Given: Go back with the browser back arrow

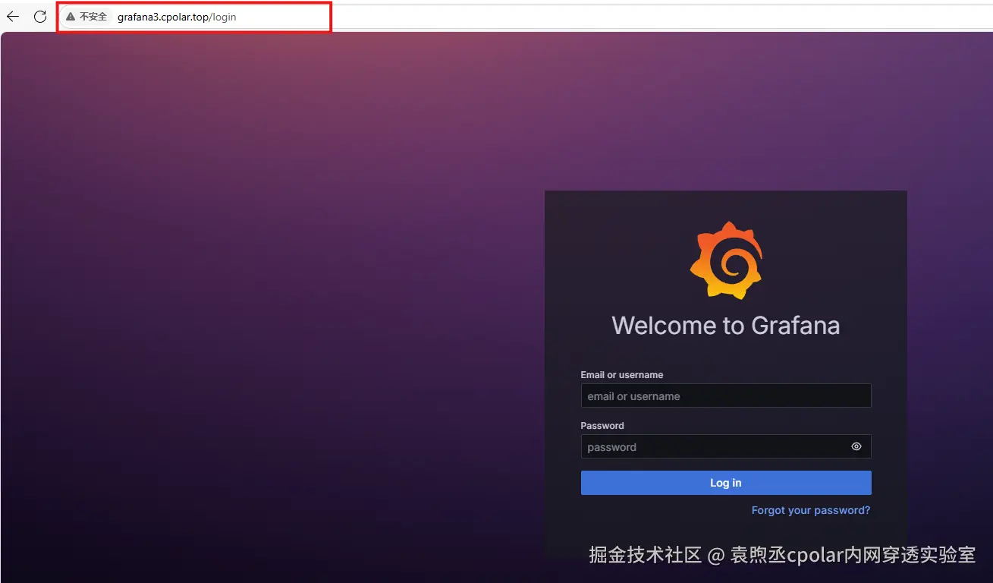Looking at the screenshot, I should [x=13, y=17].
